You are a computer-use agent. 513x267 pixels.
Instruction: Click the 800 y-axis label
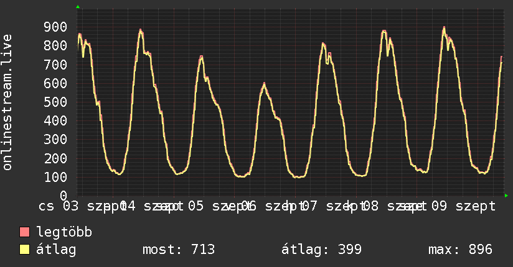point(55,45)
